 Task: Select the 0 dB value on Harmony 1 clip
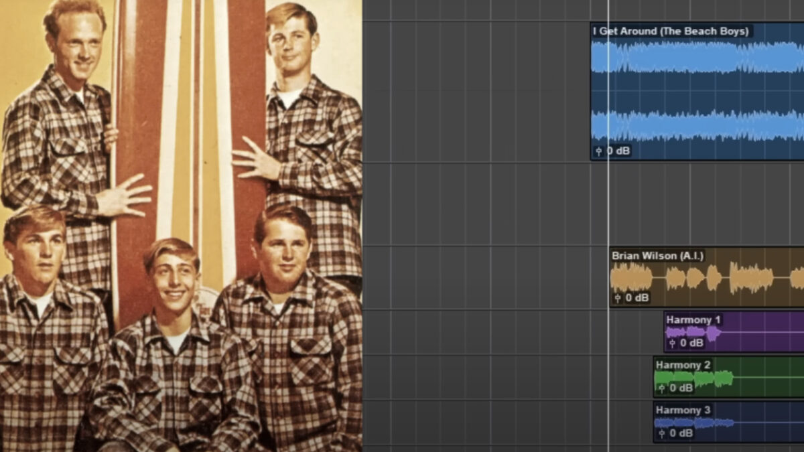click(691, 343)
